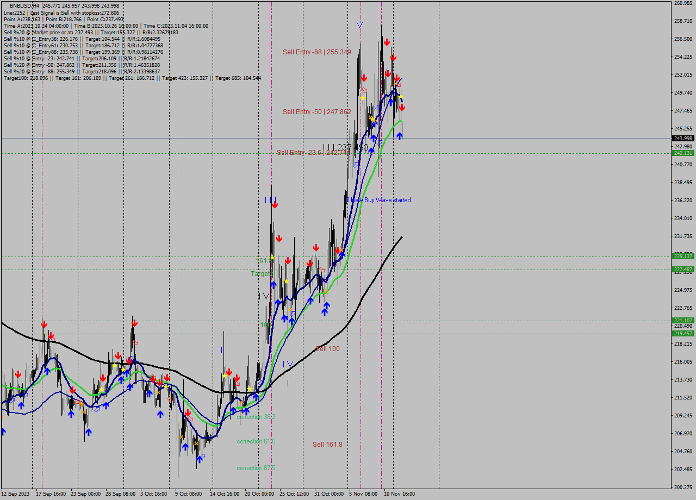696x500 pixels.
Task: Click the '9 Oct 08:00' time axis label
Action: pos(188,494)
